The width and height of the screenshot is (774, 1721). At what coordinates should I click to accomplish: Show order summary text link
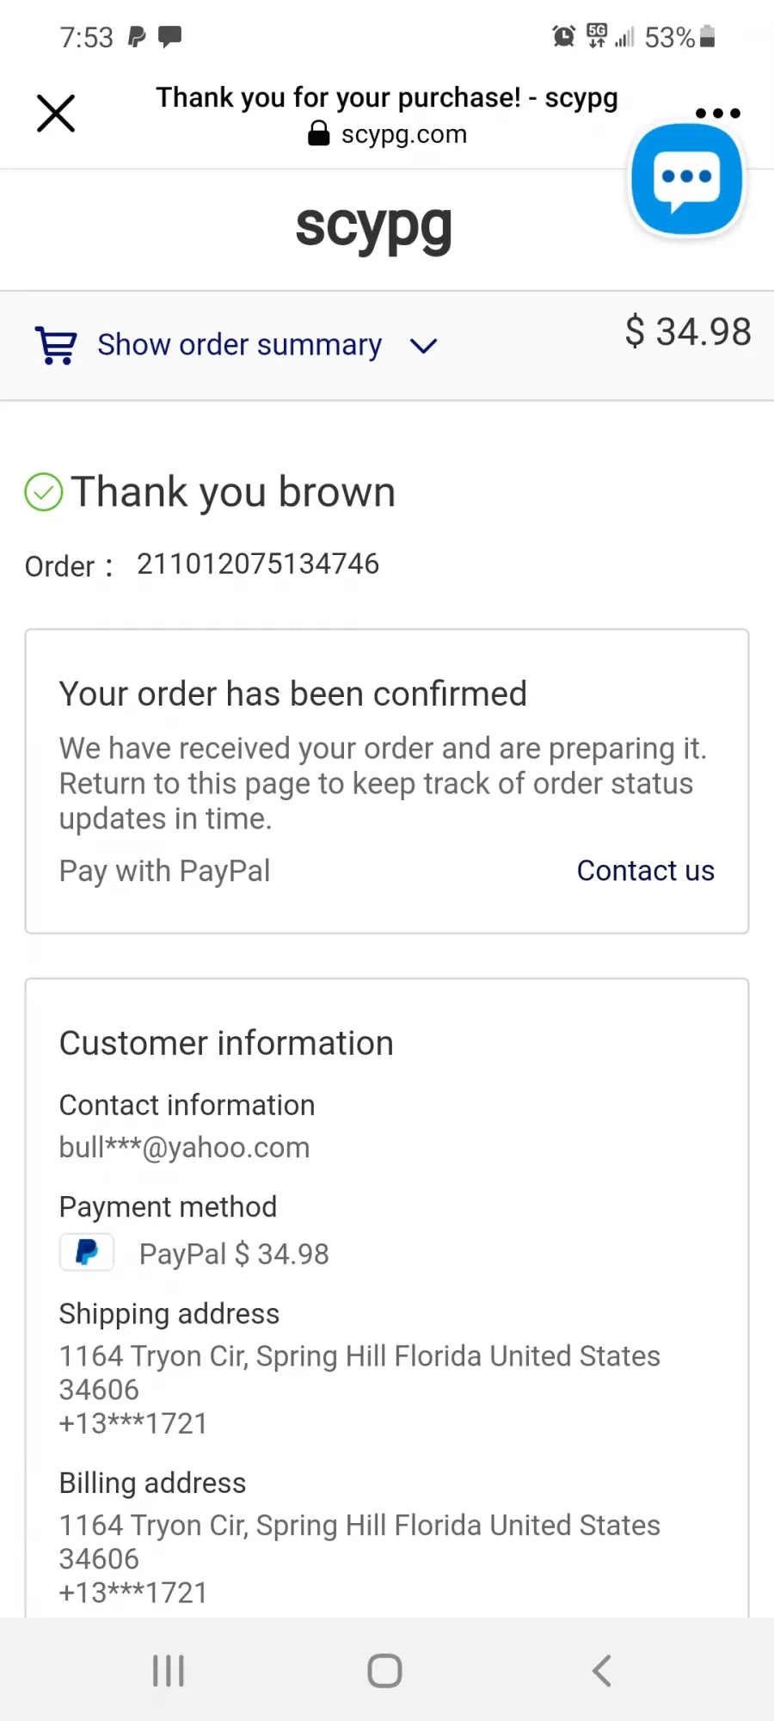(x=239, y=345)
